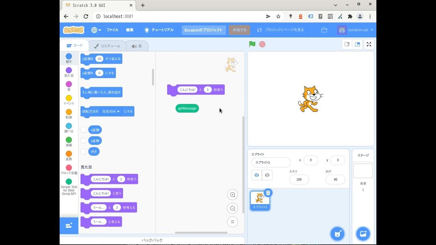Viewport: 436px width, 245px height.
Task: Zoom in the code workspace
Action: (x=233, y=195)
